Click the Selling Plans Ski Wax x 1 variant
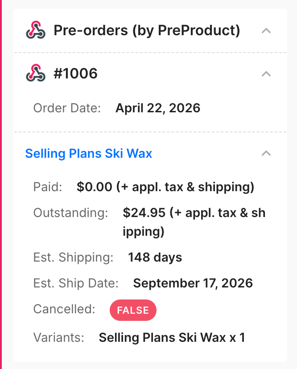Screen dimensions: 297x369 tap(172, 337)
